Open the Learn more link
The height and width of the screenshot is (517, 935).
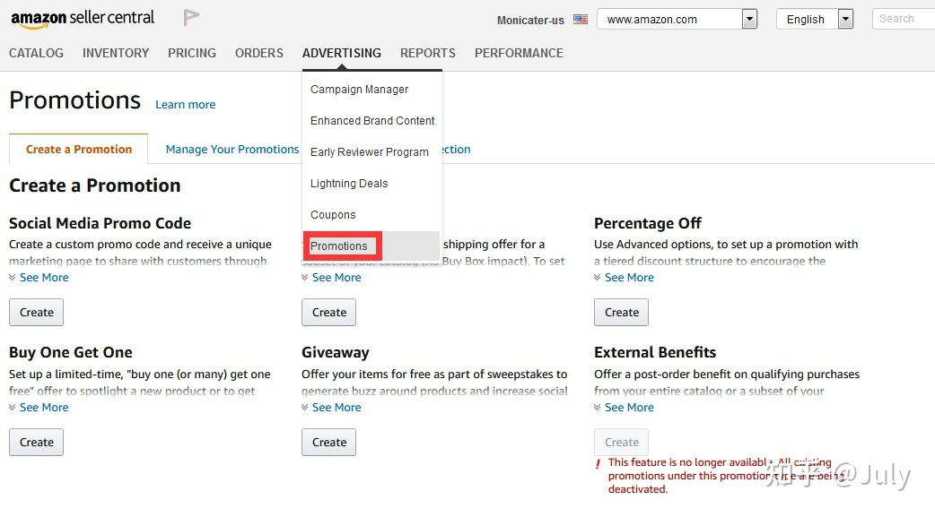click(185, 105)
